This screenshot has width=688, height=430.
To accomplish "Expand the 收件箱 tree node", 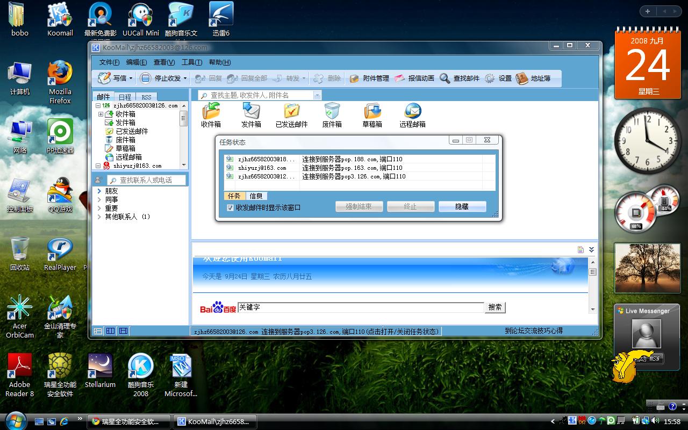I will [x=101, y=114].
